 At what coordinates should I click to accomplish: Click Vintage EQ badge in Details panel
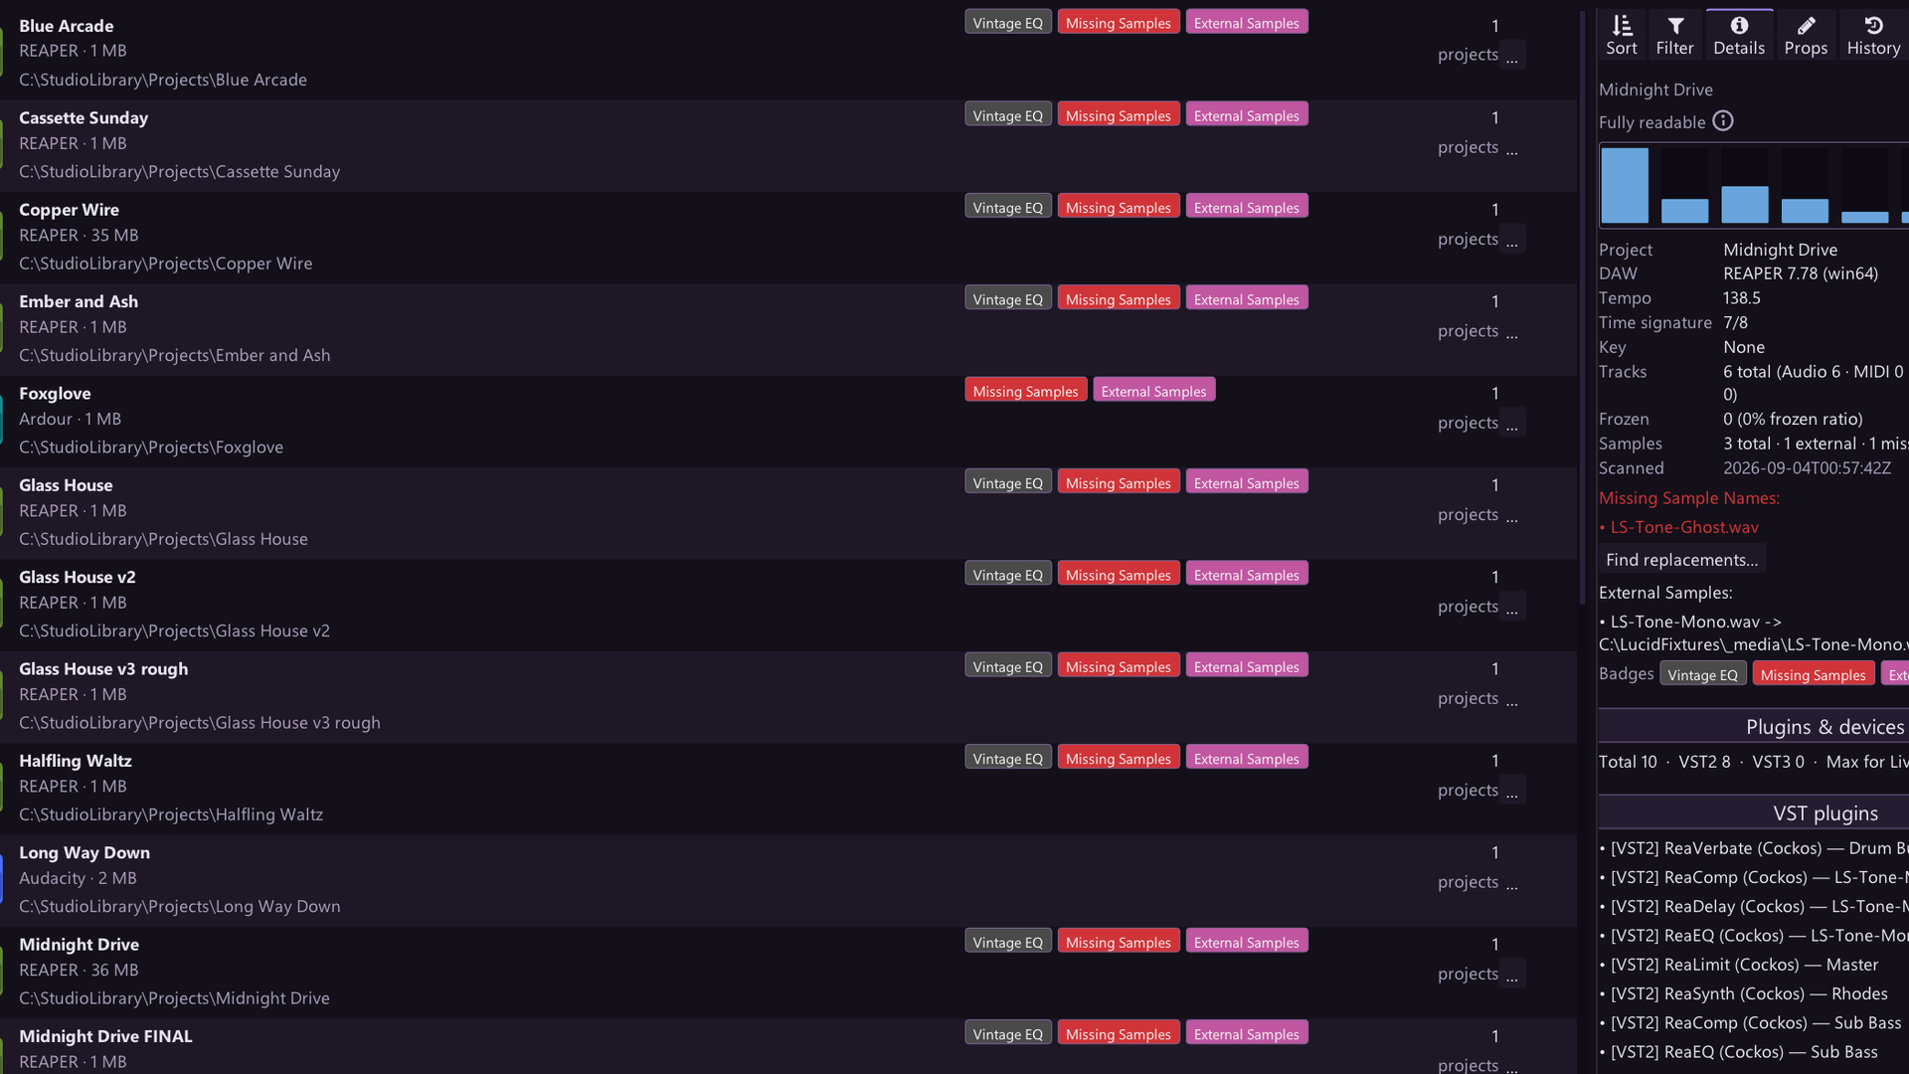pos(1702,674)
